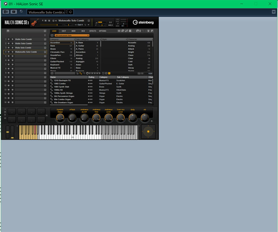The image size is (278, 232).
Task: Open the Category column dropdown
Action: pyautogui.click(x=74, y=39)
